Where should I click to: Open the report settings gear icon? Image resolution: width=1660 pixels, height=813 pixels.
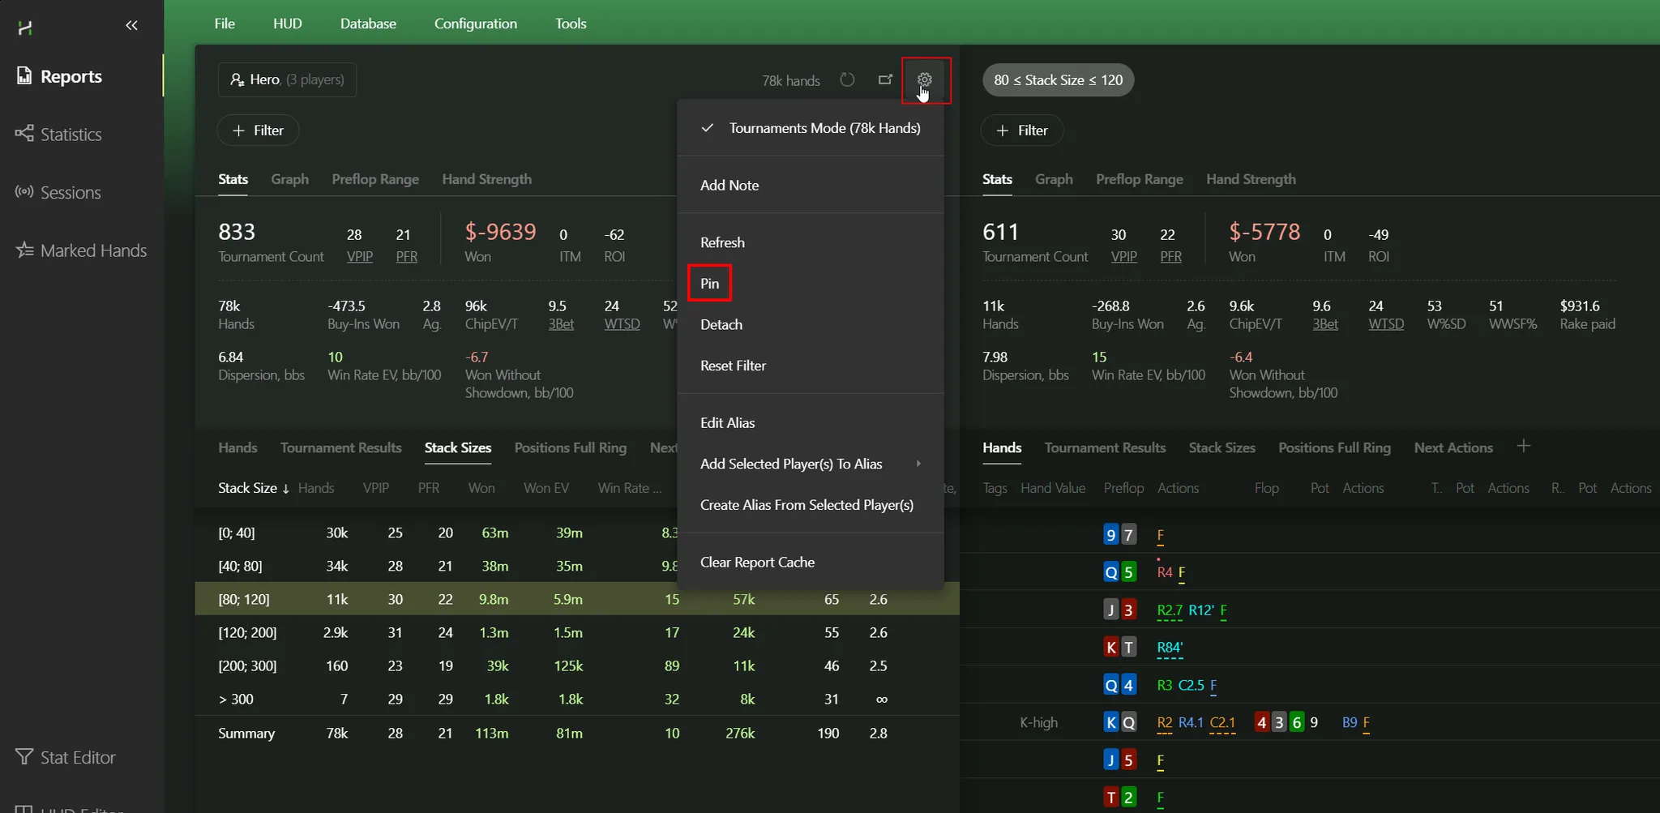coord(925,79)
